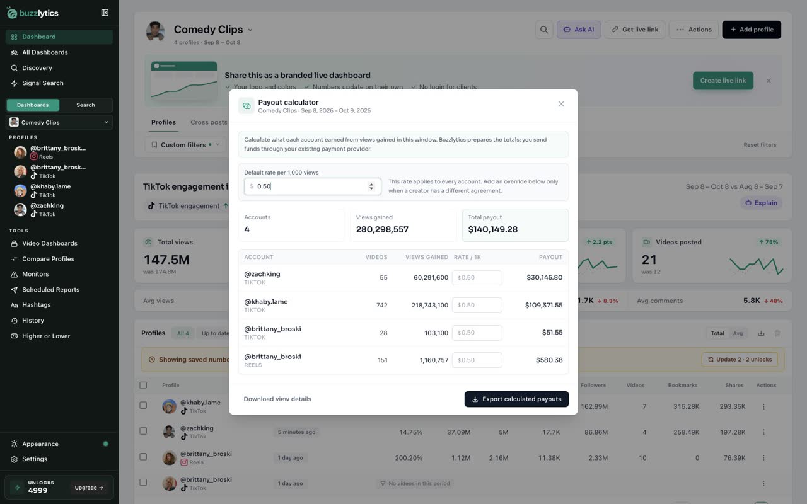Image resolution: width=807 pixels, height=504 pixels.
Task: Open Appearance settings
Action: [59, 444]
